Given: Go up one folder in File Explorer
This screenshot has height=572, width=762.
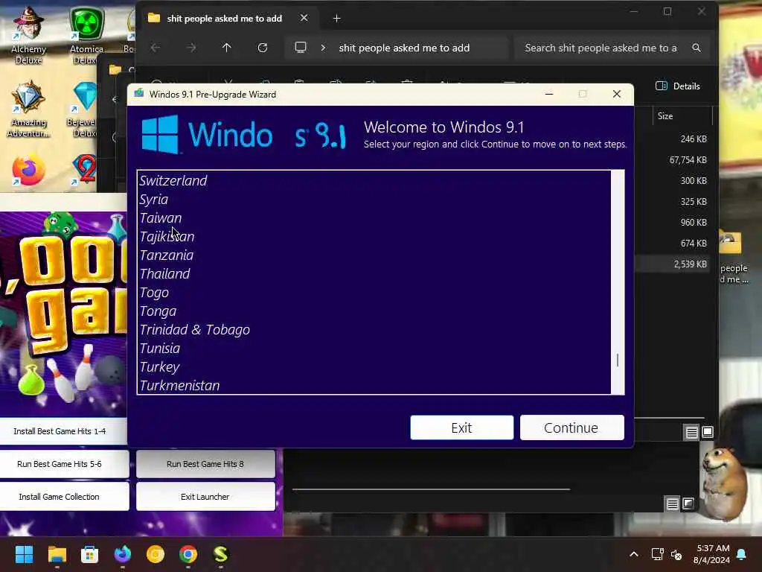Looking at the screenshot, I should tap(226, 48).
